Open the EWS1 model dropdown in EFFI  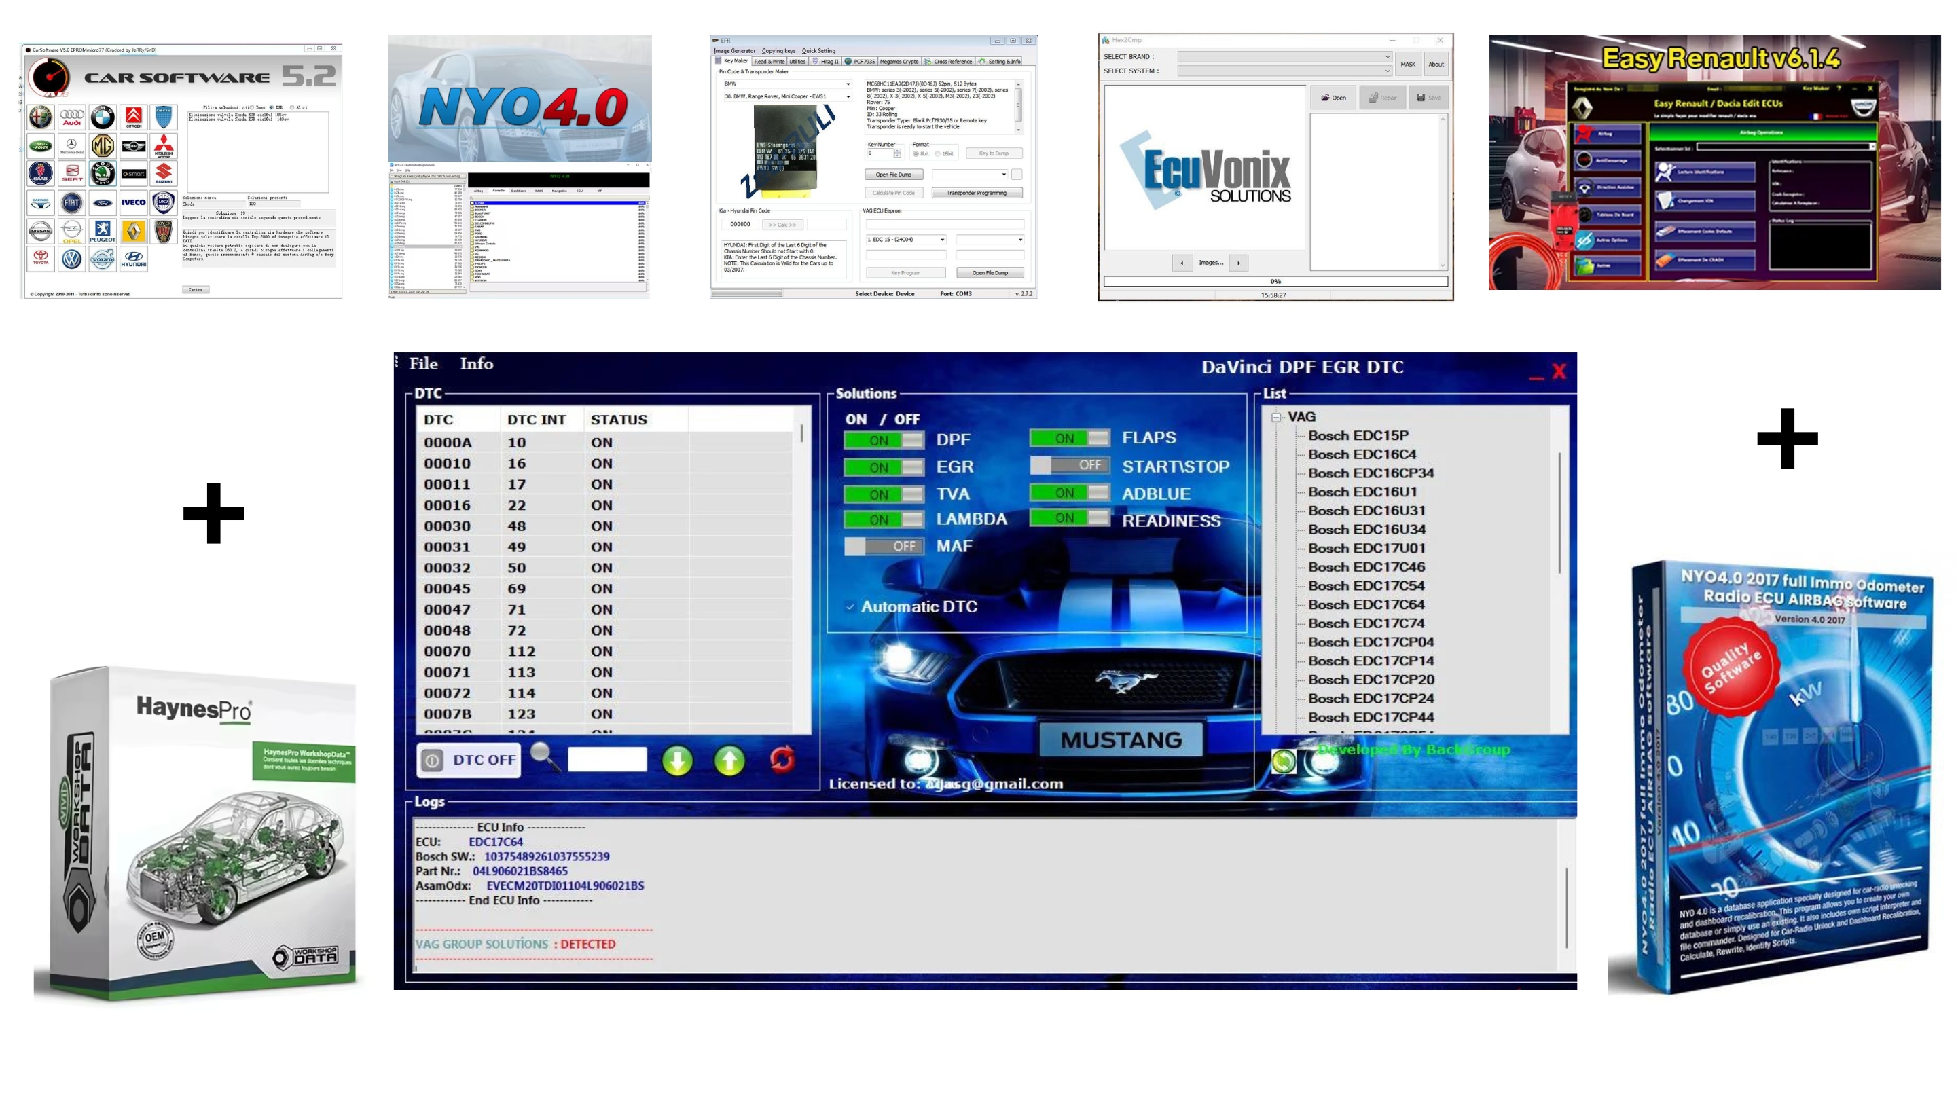pyautogui.click(x=786, y=97)
